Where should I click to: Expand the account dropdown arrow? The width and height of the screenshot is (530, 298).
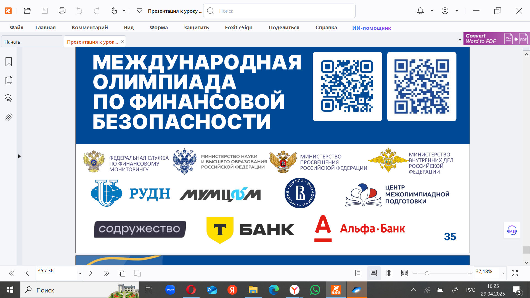click(x=457, y=11)
